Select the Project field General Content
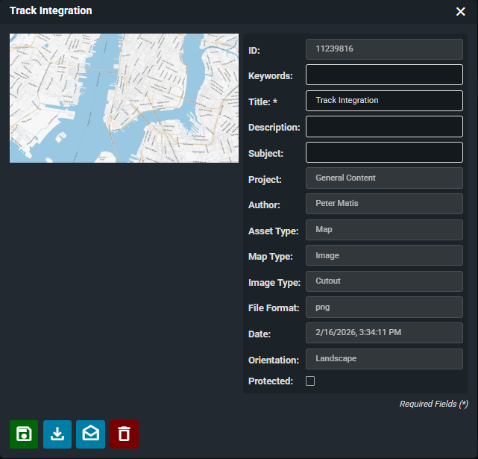Screen dimensions: 478x459 384,178
